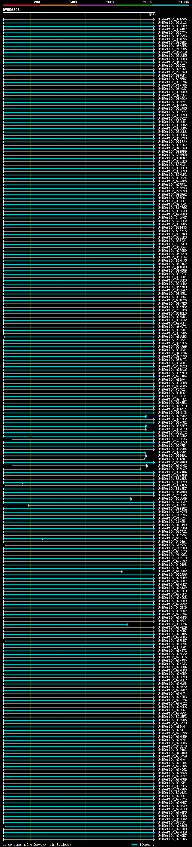Click the UniRef100_Q84NI8 label
Image resolution: width=192 pixels, height=847 pixels.
(172, 413)
